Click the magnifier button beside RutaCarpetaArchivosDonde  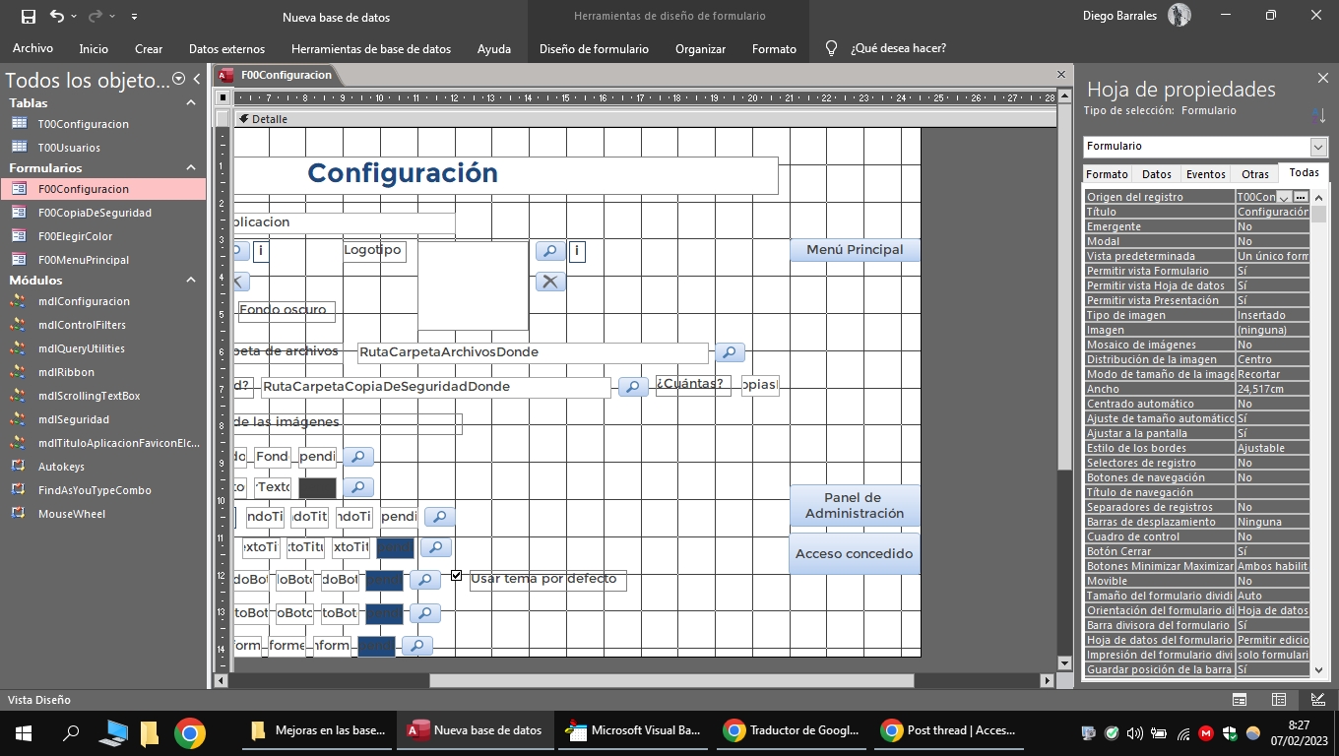click(730, 351)
